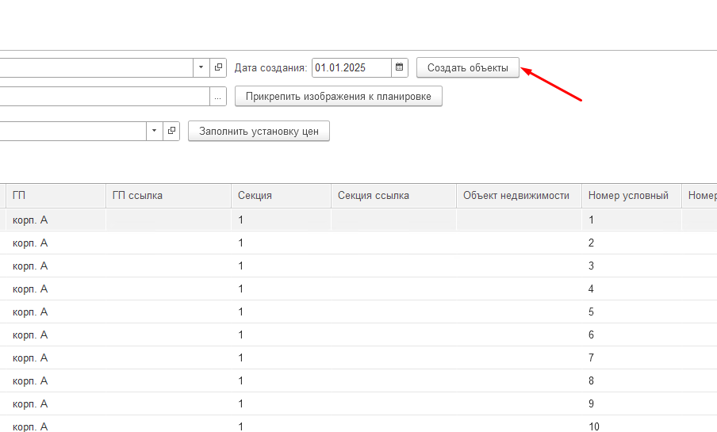Focus the second-row field with ellipsis button
The height and width of the screenshot is (432, 717).
click(x=104, y=97)
